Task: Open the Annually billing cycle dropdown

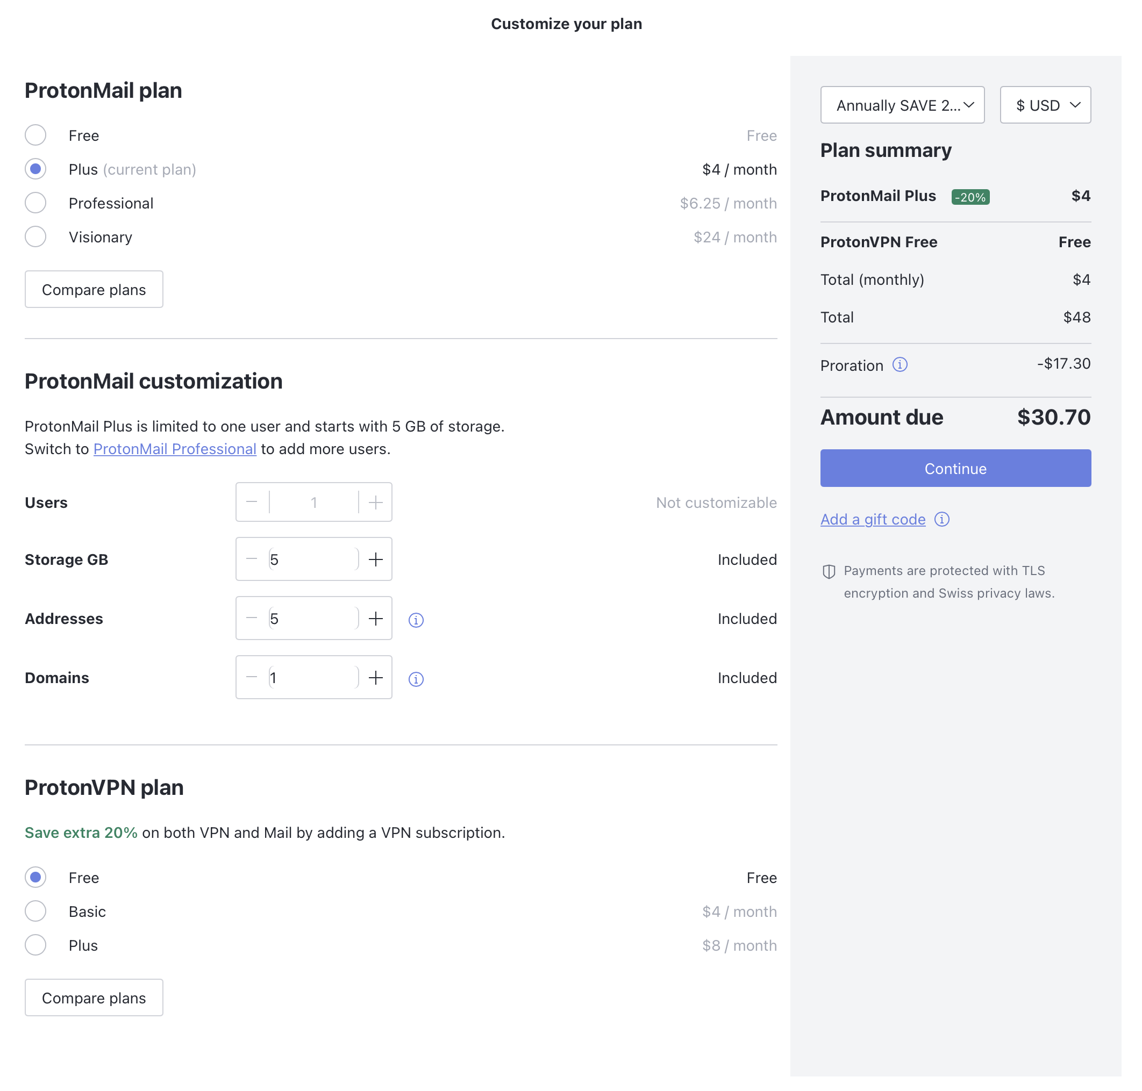Action: [x=902, y=105]
